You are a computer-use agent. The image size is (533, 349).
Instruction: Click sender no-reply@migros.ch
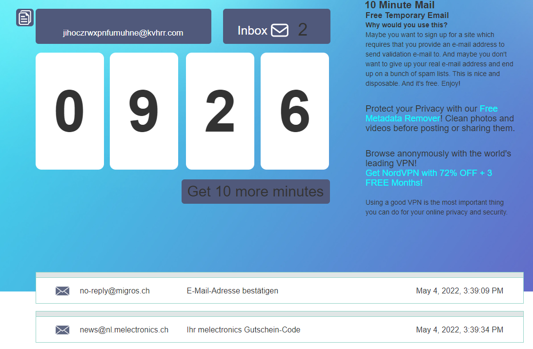coord(115,291)
